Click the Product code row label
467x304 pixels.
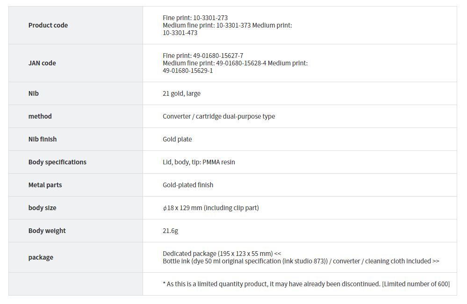point(48,25)
